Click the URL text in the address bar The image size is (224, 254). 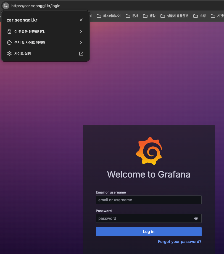tap(36, 6)
